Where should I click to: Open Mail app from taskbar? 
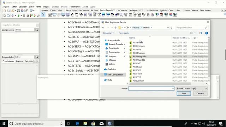click(101, 123)
